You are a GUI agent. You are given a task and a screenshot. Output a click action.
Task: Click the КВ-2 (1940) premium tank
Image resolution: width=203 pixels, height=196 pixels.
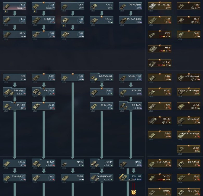(x=188, y=163)
